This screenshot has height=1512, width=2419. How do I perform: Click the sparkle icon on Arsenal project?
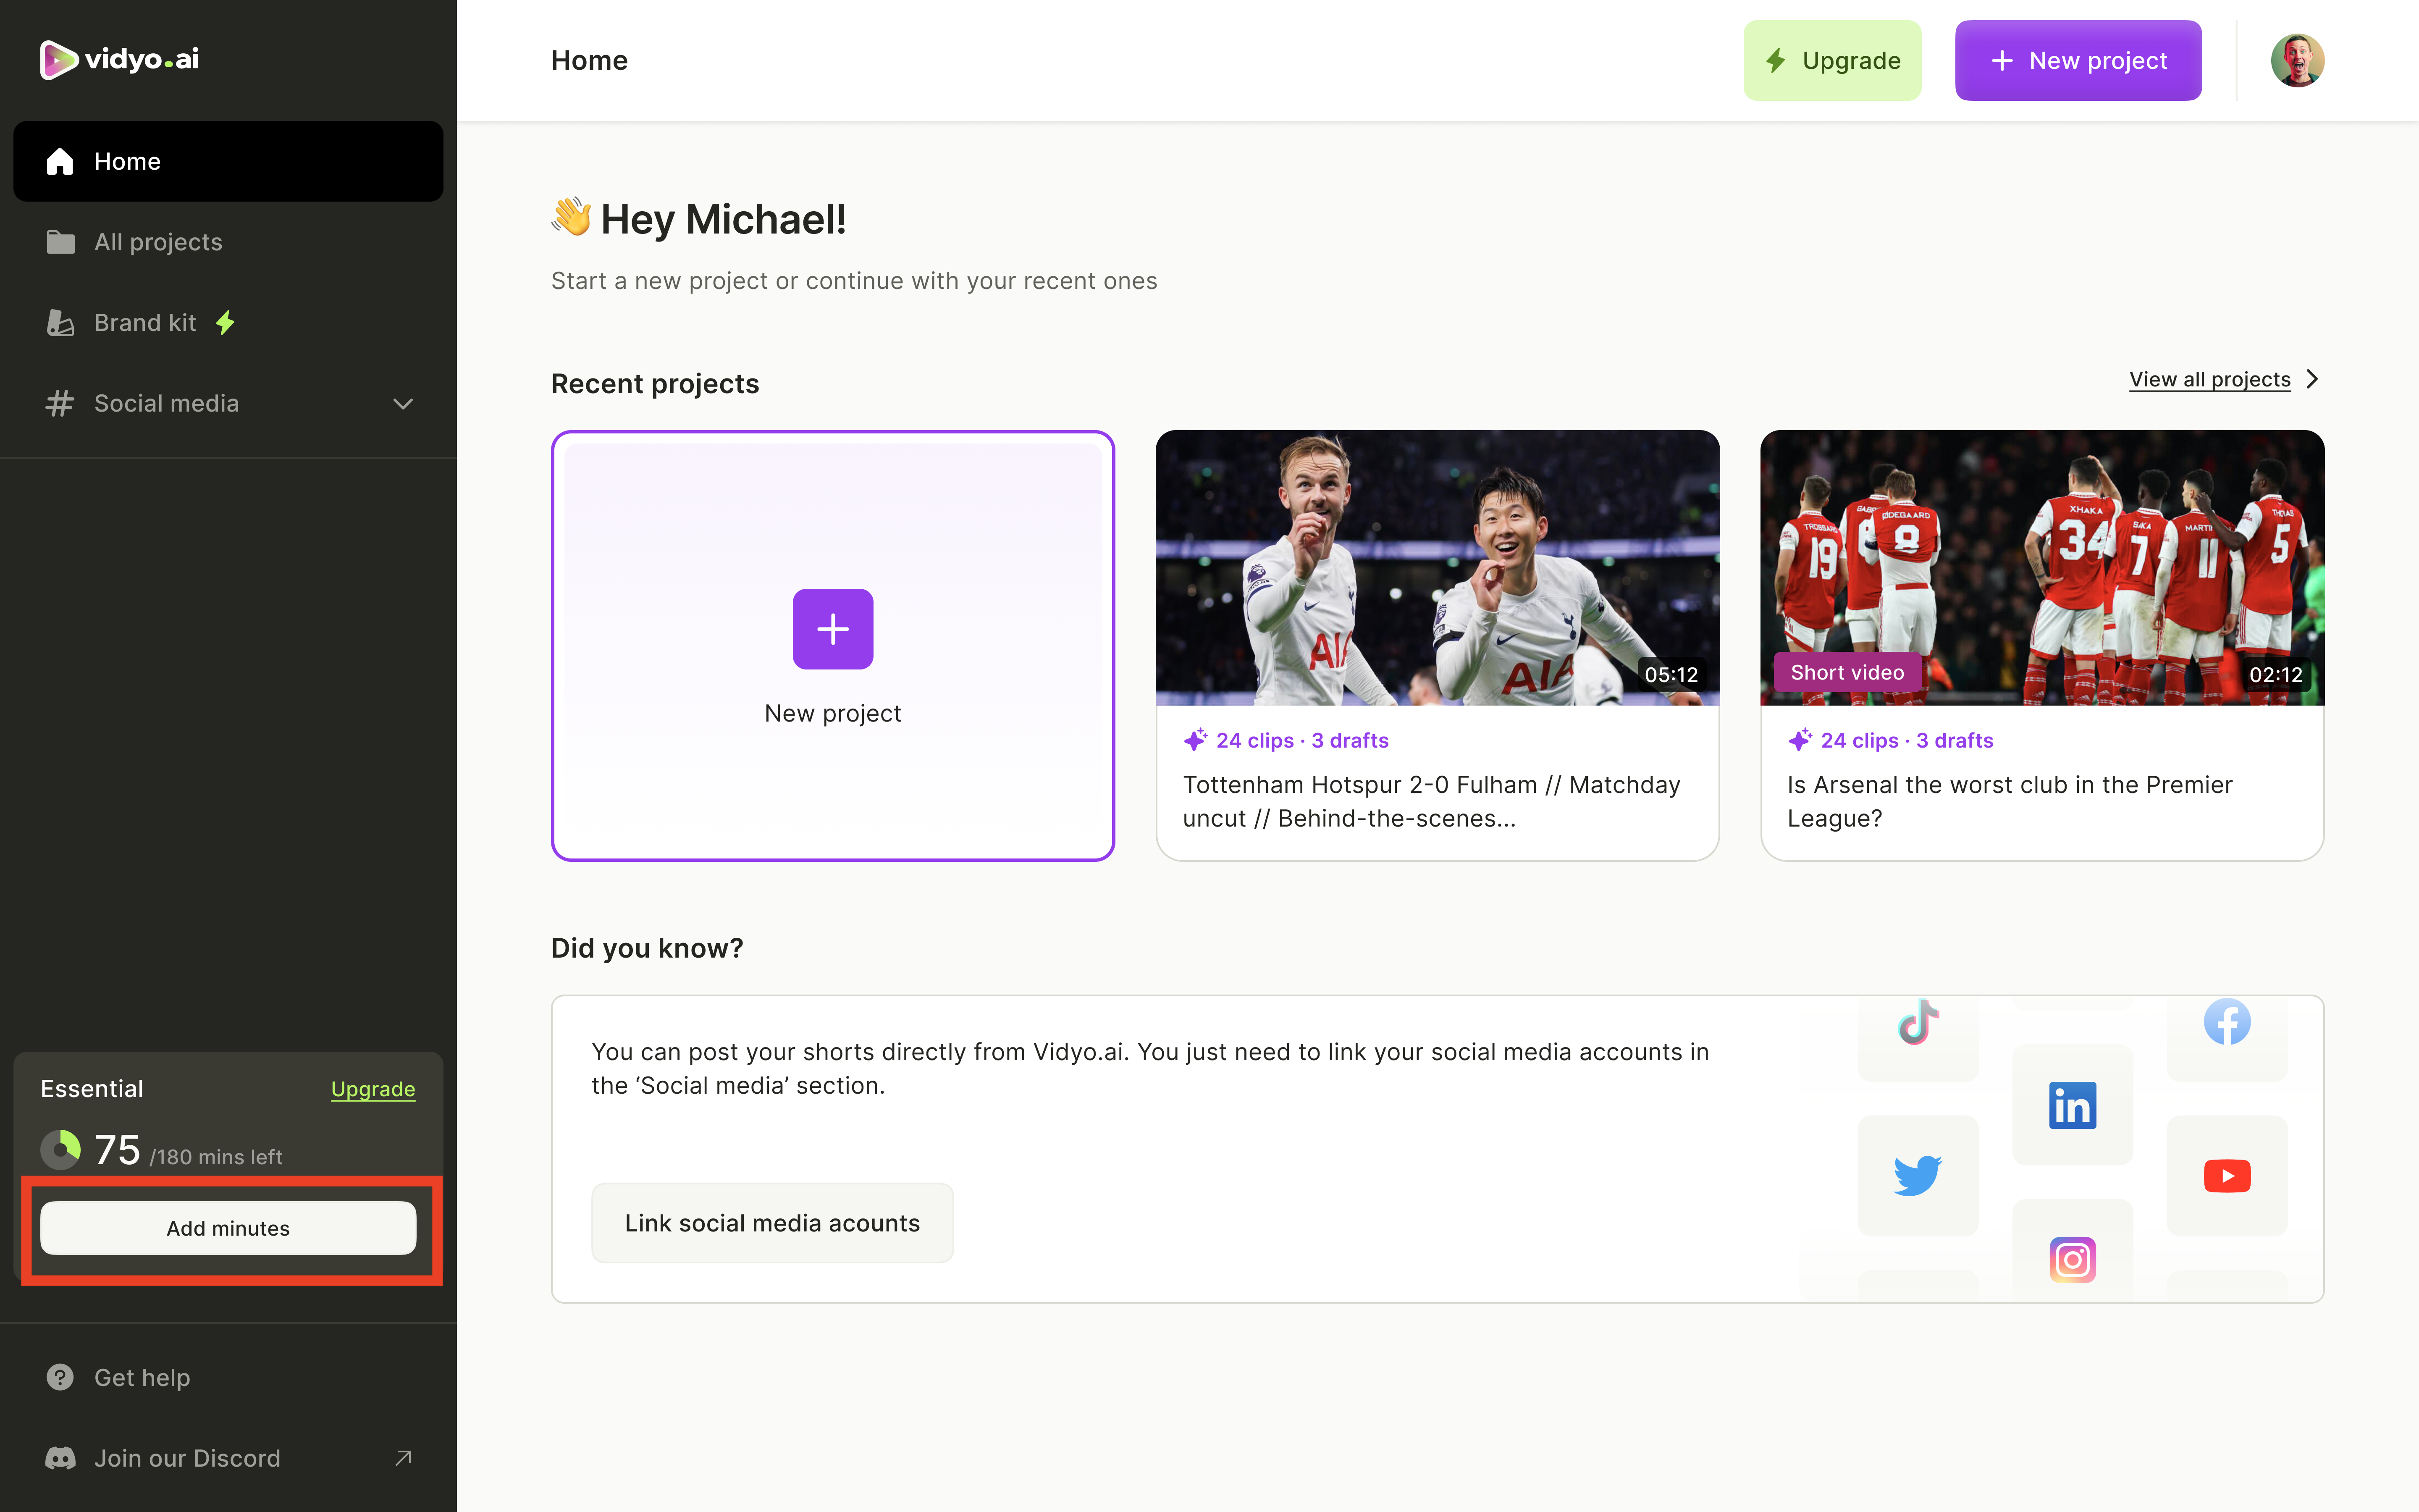[1800, 740]
